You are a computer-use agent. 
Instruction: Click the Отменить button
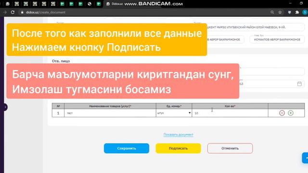(x=230, y=148)
